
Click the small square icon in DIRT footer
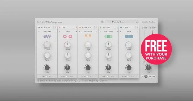tap(76, 76)
